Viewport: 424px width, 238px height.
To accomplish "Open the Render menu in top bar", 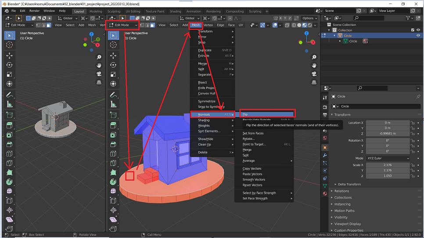I will 34,11.
